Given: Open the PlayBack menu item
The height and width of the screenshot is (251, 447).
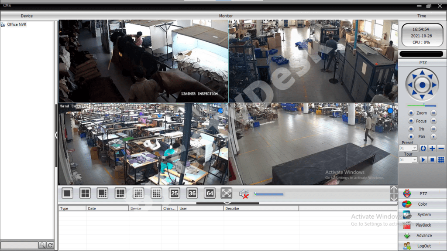Looking at the screenshot, I should 422,225.
